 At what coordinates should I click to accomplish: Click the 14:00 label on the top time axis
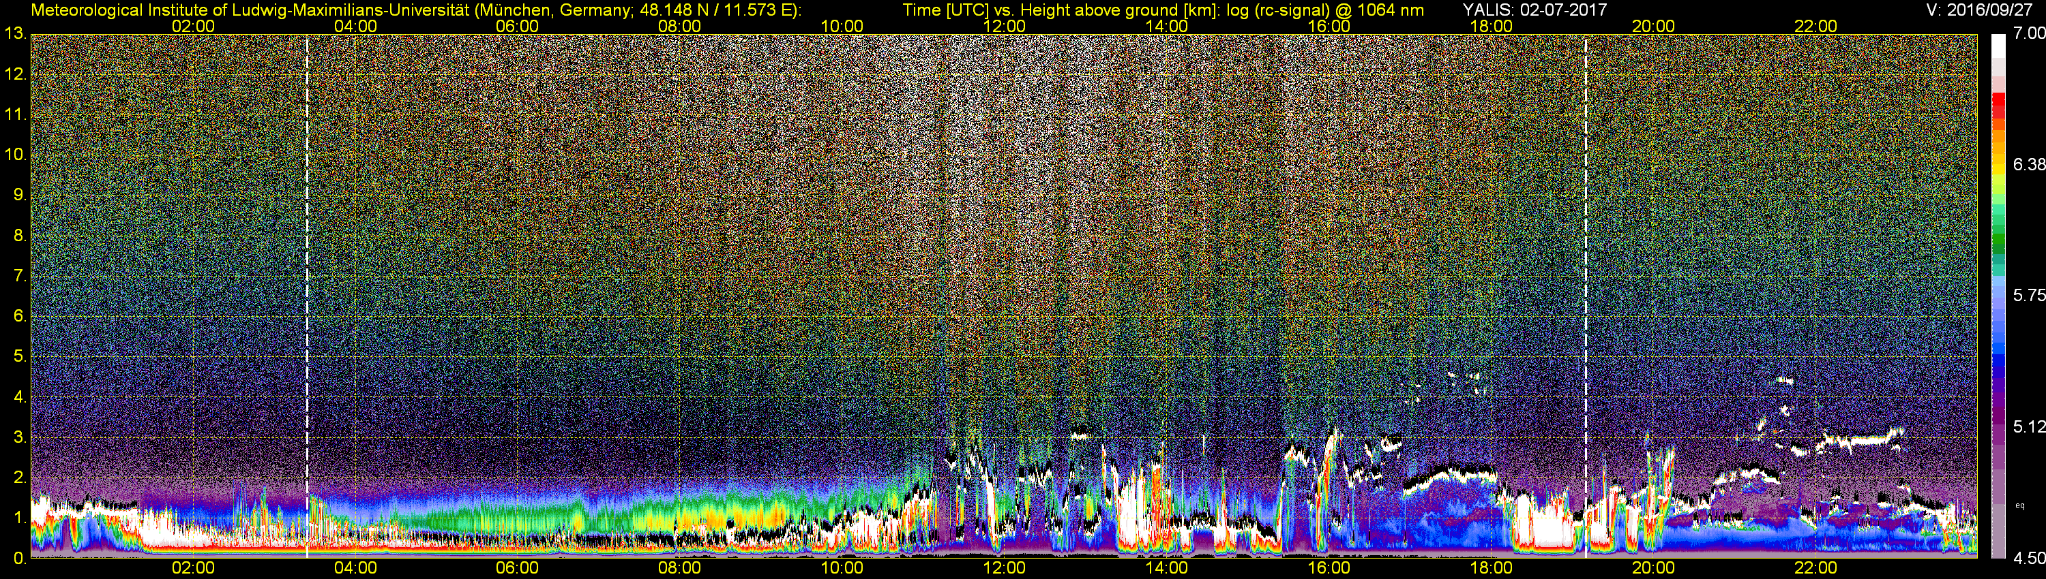coord(1167,26)
